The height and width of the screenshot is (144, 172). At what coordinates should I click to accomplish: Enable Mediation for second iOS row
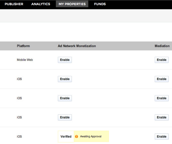[x=162, y=98]
